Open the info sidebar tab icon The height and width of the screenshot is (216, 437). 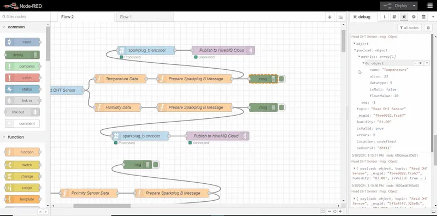[x=385, y=17]
